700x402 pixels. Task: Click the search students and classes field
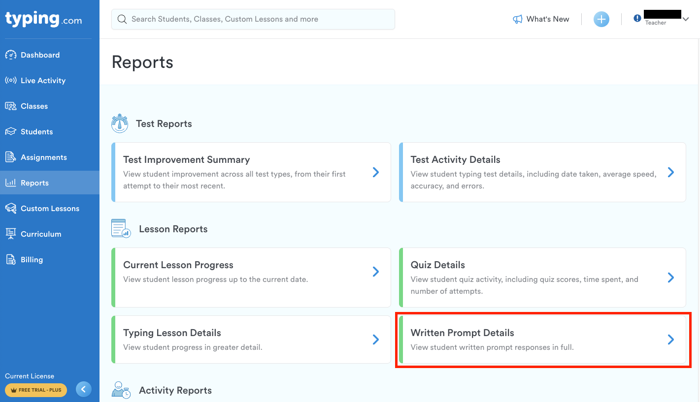[253, 19]
